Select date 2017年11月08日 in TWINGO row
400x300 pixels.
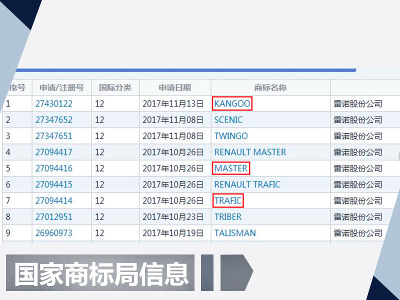click(x=173, y=136)
